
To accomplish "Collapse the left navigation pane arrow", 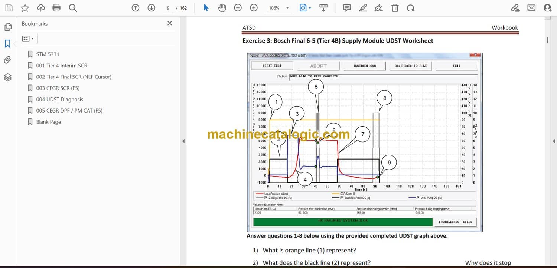I will pos(183,141).
